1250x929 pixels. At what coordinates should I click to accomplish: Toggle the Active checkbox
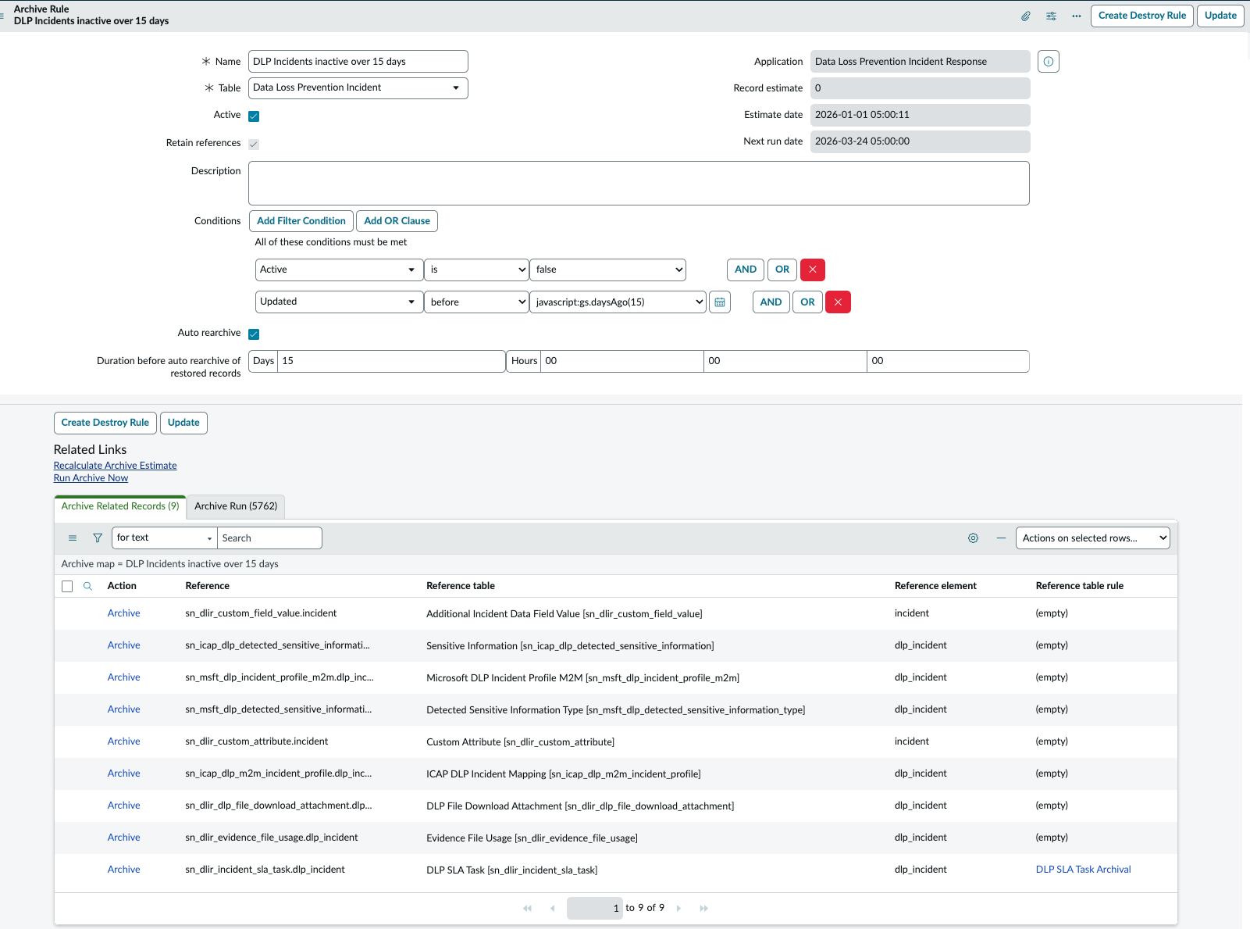254,116
